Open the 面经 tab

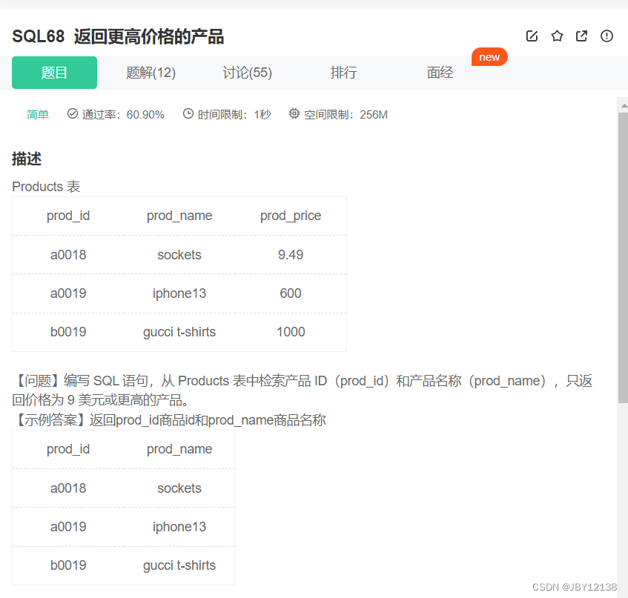(440, 73)
